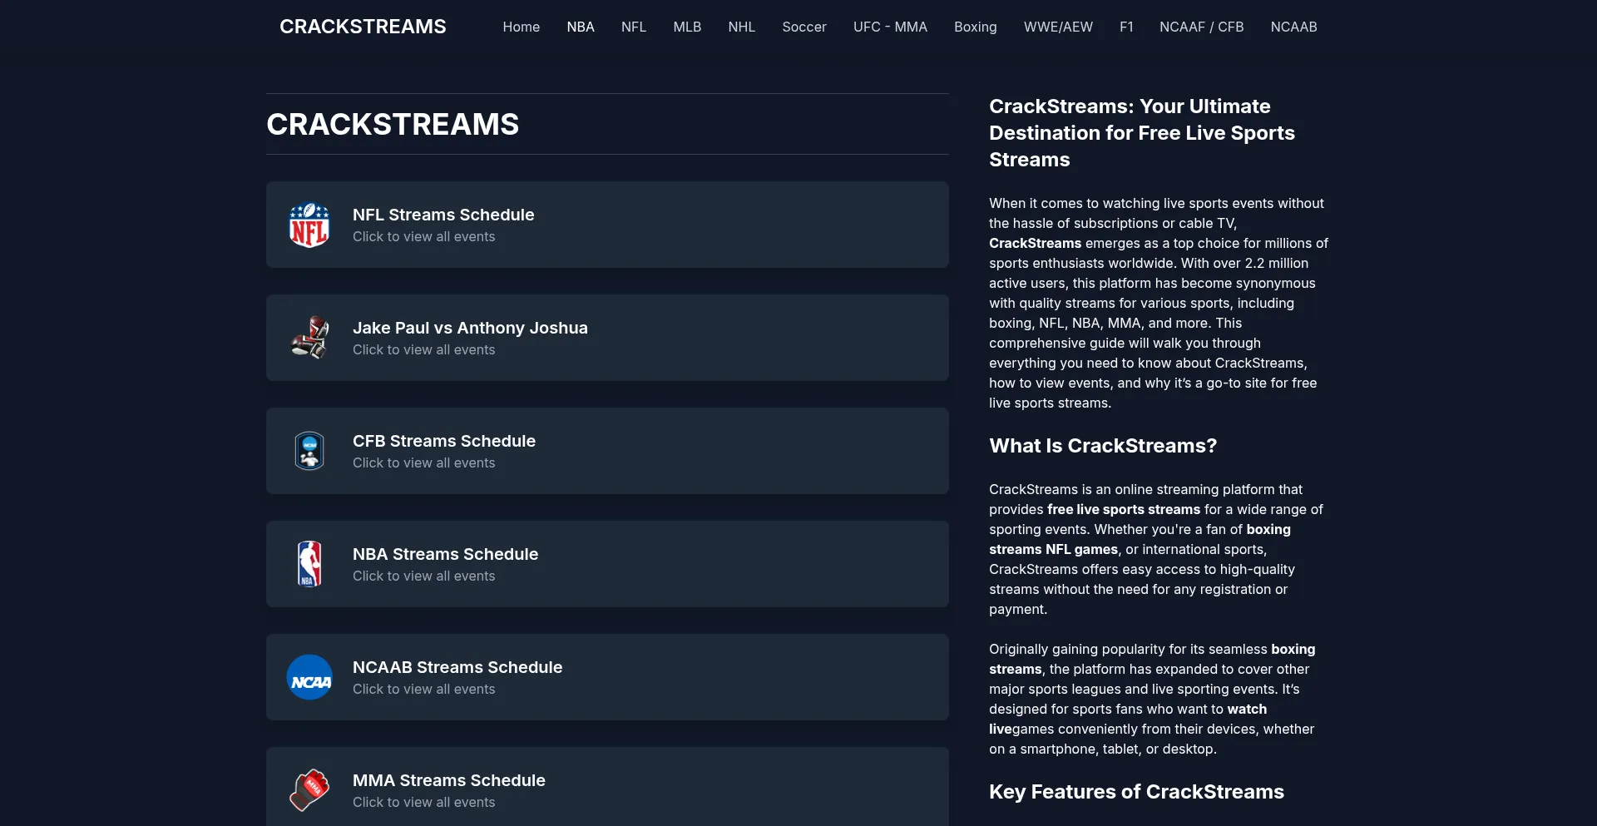Click the MMA Streams Schedule heading
This screenshot has width=1597, height=826.
[x=448, y=780]
